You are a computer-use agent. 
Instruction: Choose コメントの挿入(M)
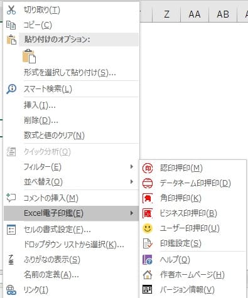[51, 198]
